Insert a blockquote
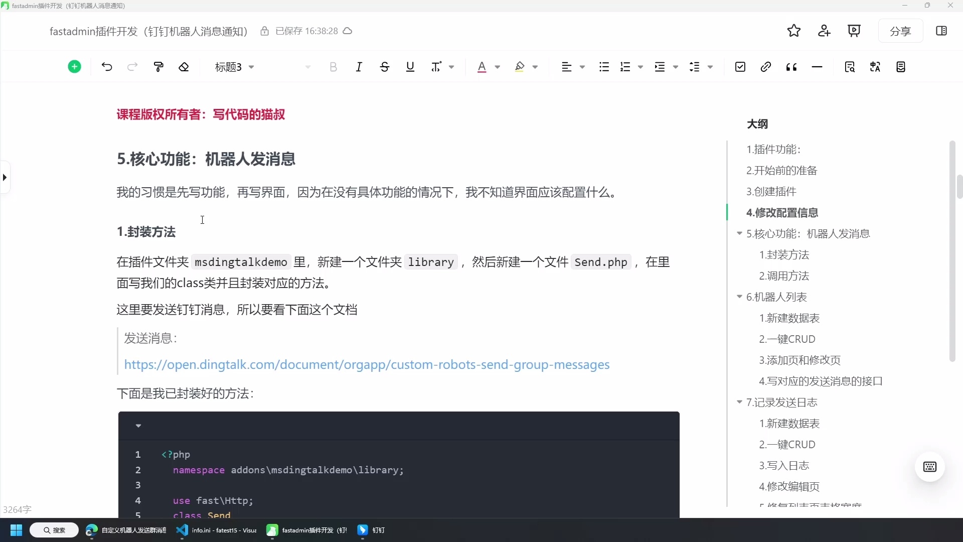The image size is (963, 542). (x=791, y=67)
